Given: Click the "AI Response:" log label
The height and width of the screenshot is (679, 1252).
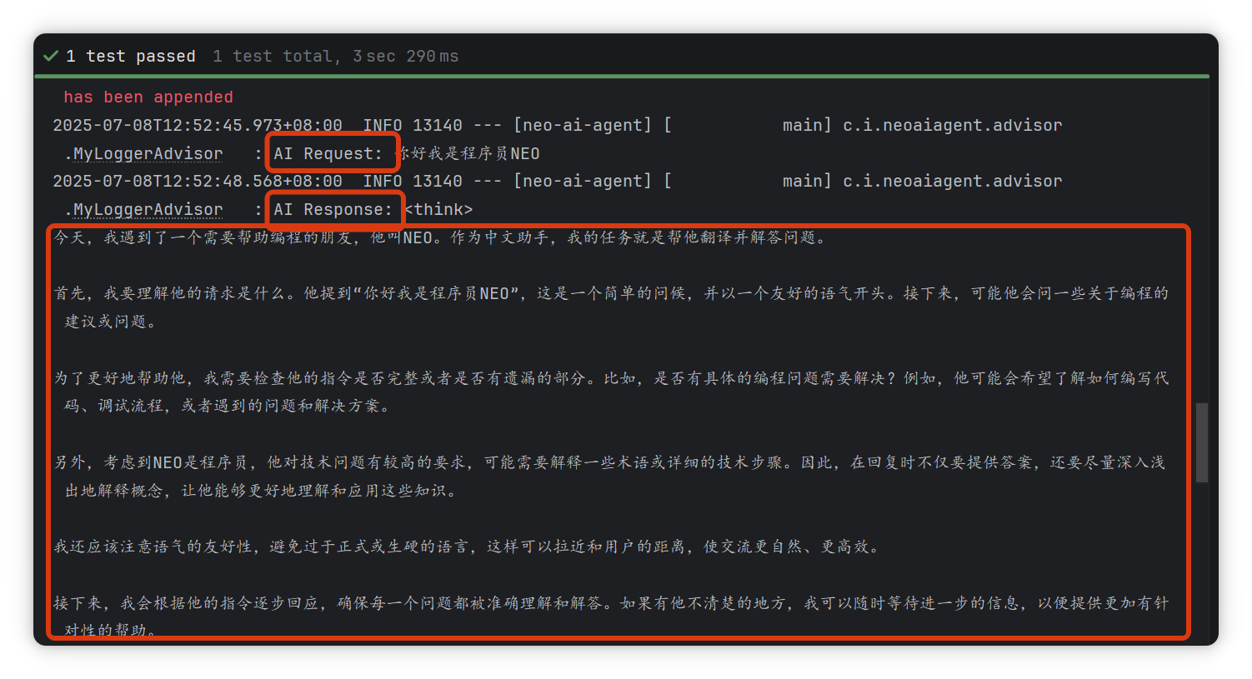Looking at the screenshot, I should coord(333,209).
